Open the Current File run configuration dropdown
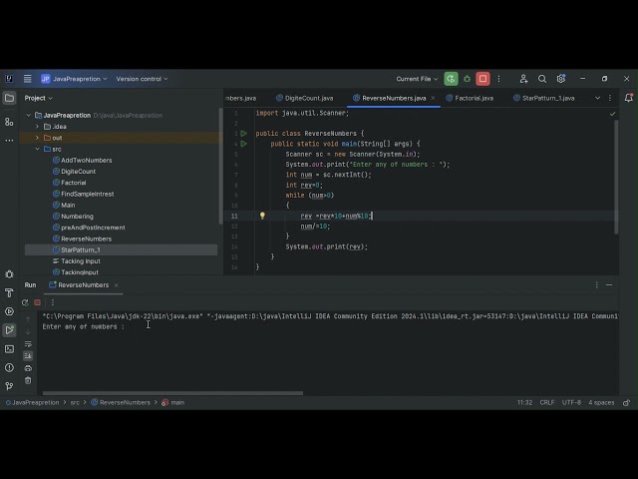 (x=417, y=79)
